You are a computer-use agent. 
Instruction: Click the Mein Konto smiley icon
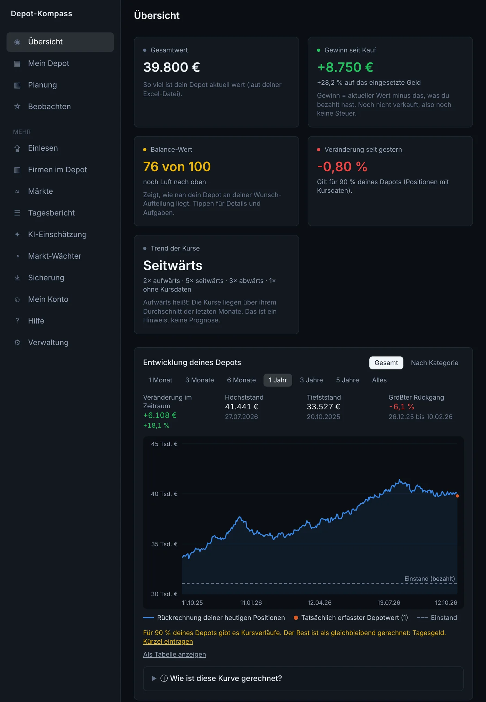click(17, 299)
